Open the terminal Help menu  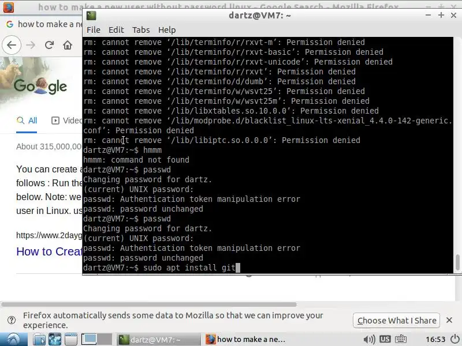pyautogui.click(x=167, y=30)
